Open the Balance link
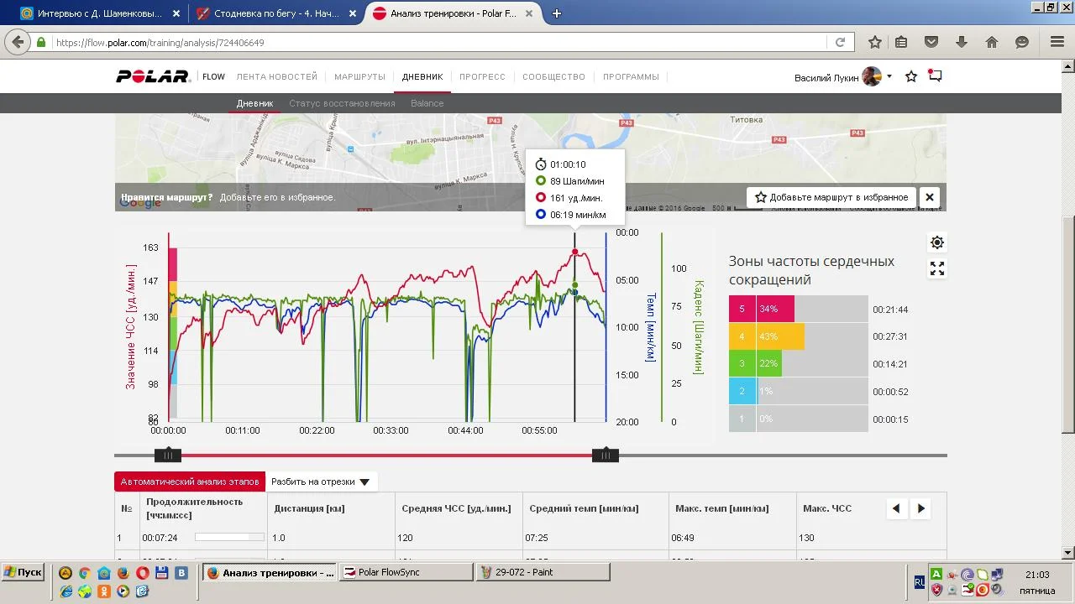This screenshot has width=1075, height=604. coord(427,103)
